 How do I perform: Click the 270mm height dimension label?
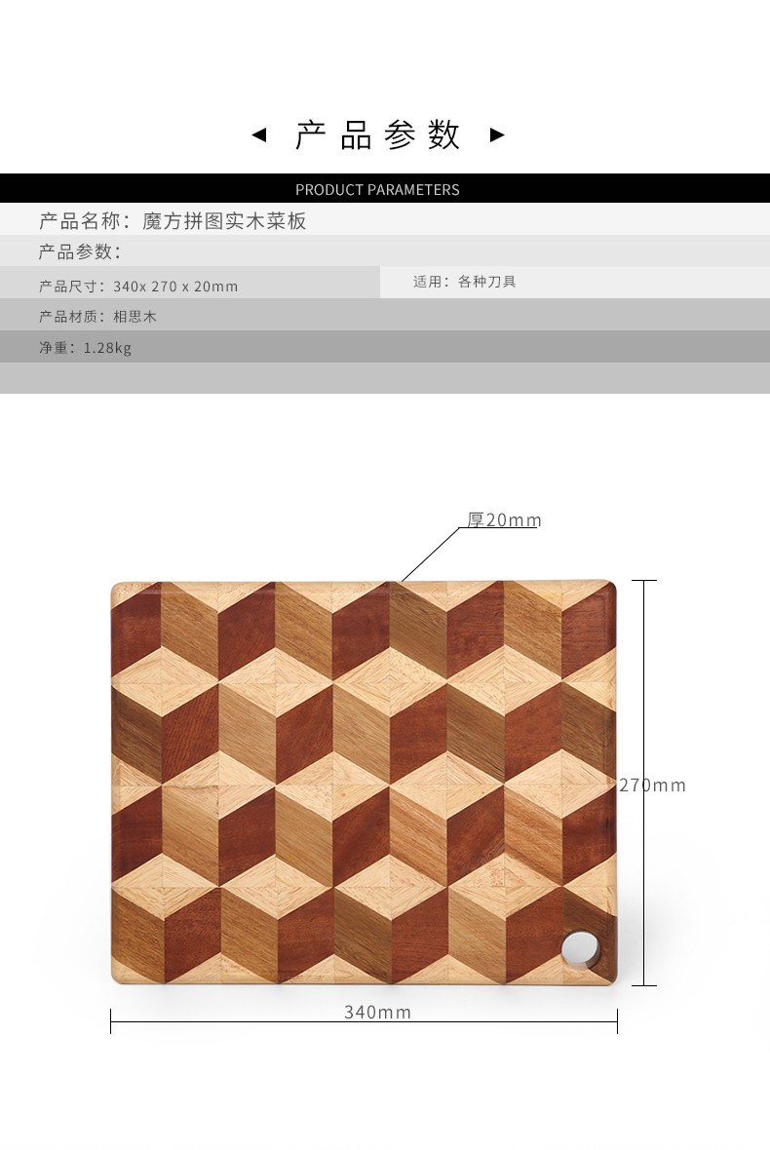[x=653, y=786]
